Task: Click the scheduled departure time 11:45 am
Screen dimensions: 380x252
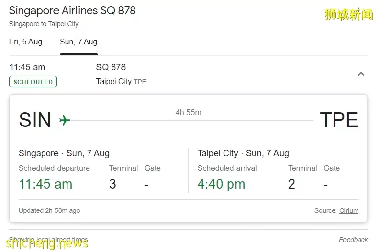Action: pos(45,184)
